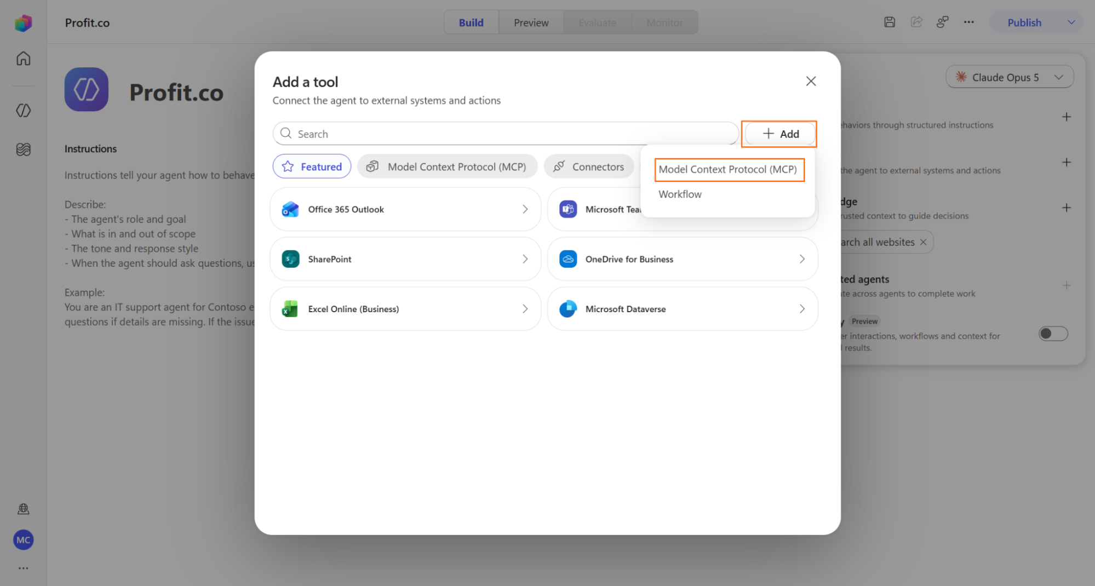
Task: Click the Profit.co agent avatar icon
Action: [x=87, y=89]
